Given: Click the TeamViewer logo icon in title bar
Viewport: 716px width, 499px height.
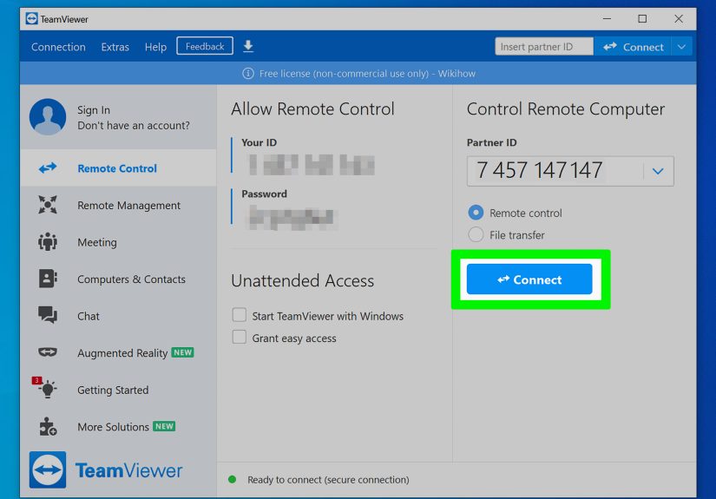Looking at the screenshot, I should 31,19.
